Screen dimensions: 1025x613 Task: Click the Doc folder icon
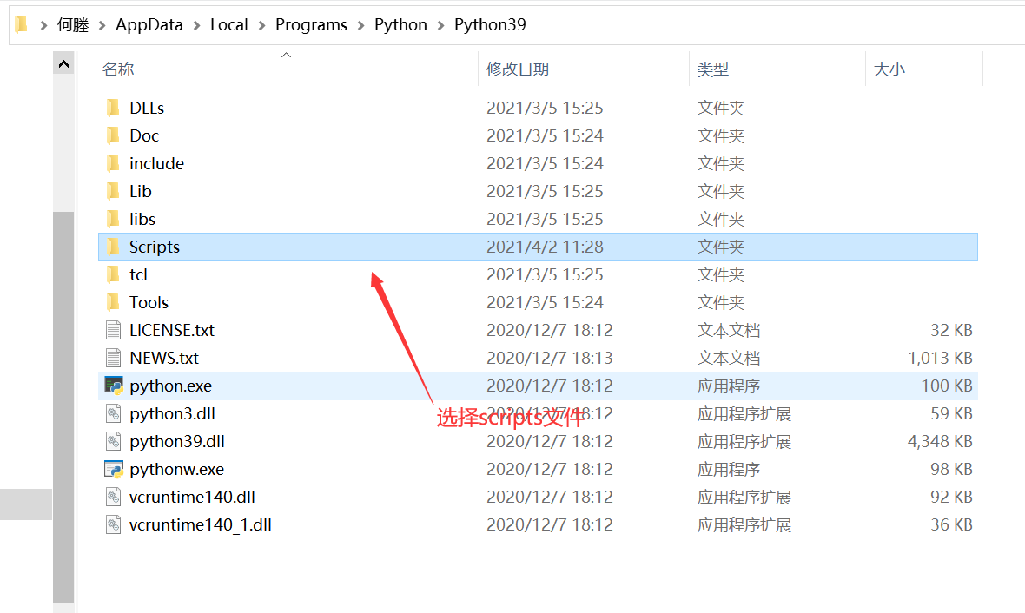[113, 135]
